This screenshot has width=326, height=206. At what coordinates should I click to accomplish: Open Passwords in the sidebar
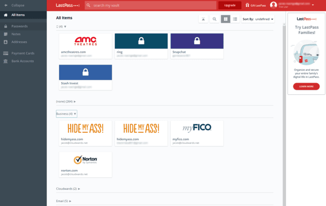(x=19, y=26)
